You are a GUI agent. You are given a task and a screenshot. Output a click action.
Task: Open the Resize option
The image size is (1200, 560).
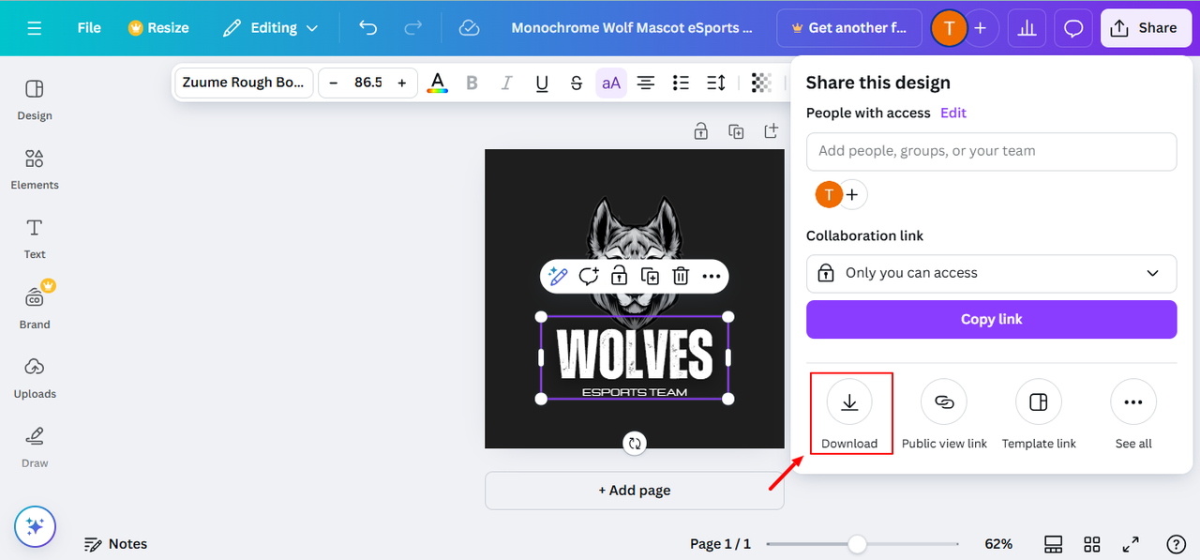(x=158, y=28)
